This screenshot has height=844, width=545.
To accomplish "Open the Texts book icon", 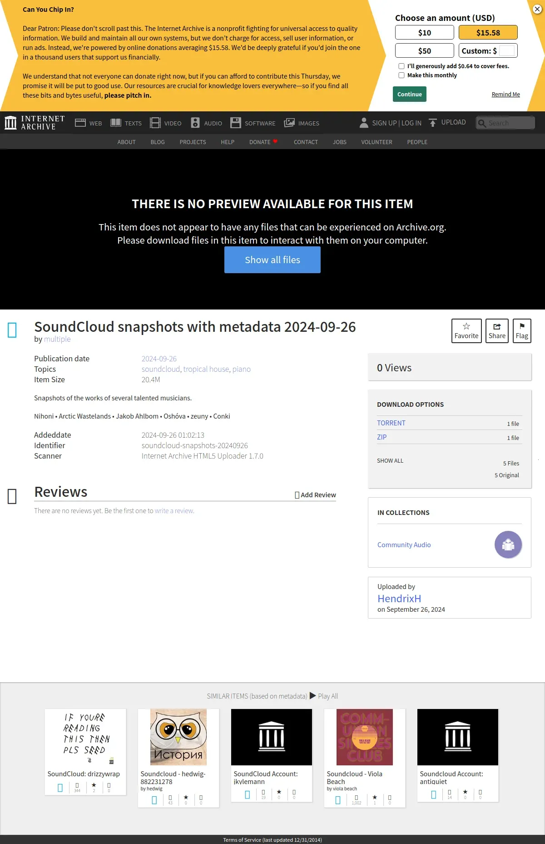I will pyautogui.click(x=116, y=123).
